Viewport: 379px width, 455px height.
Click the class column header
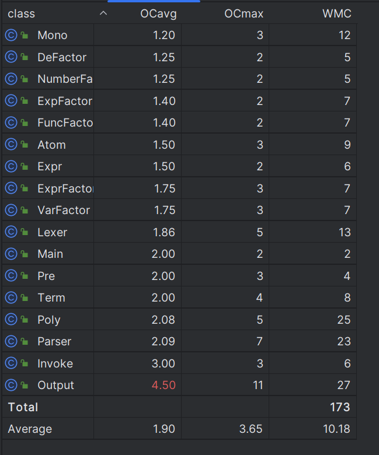pos(21,13)
